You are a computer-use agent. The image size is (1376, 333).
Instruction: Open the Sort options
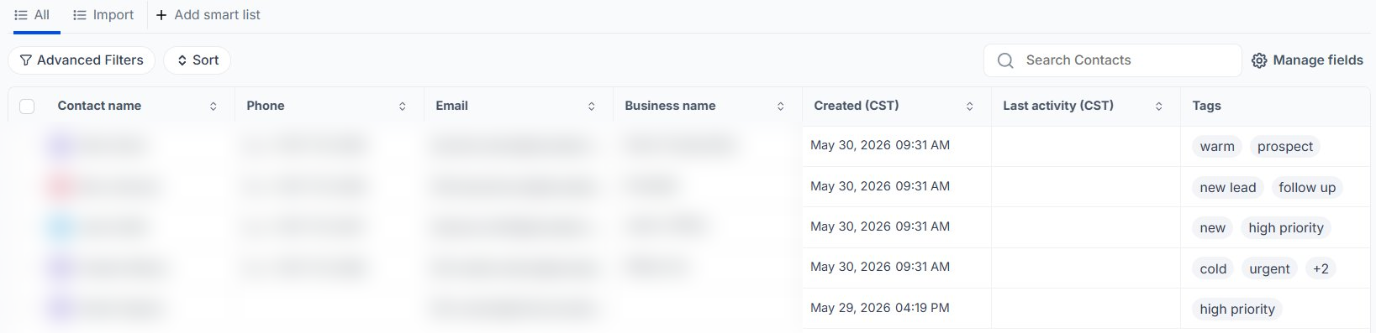197,60
